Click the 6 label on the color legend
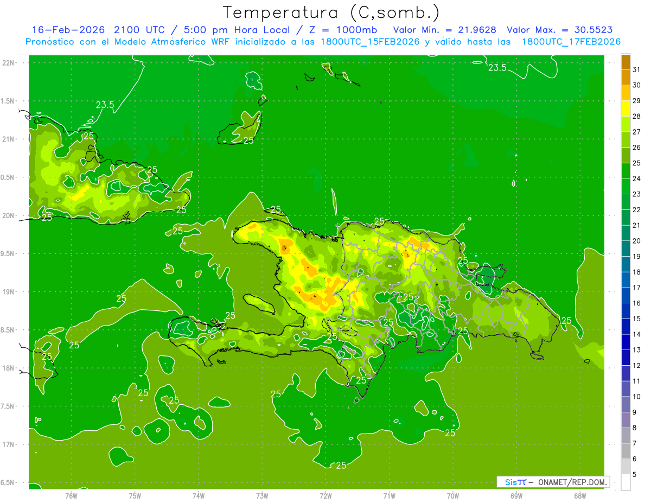The image size is (651, 503). (635, 459)
